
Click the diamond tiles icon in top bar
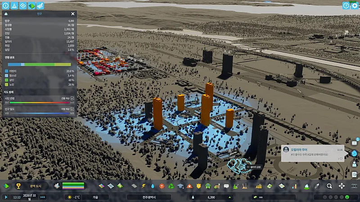[23, 5]
